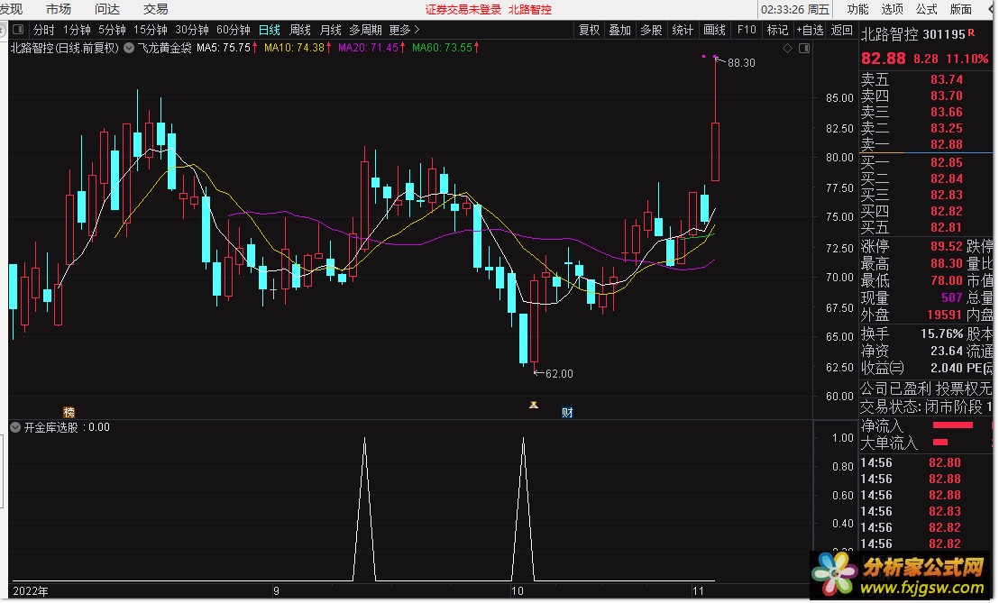Select the 15分钟 period tab
This screenshot has width=999, height=603.
click(151, 30)
